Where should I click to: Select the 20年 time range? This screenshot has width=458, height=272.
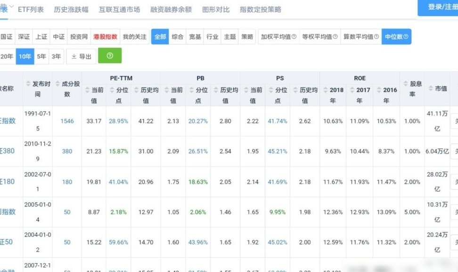tap(7, 57)
